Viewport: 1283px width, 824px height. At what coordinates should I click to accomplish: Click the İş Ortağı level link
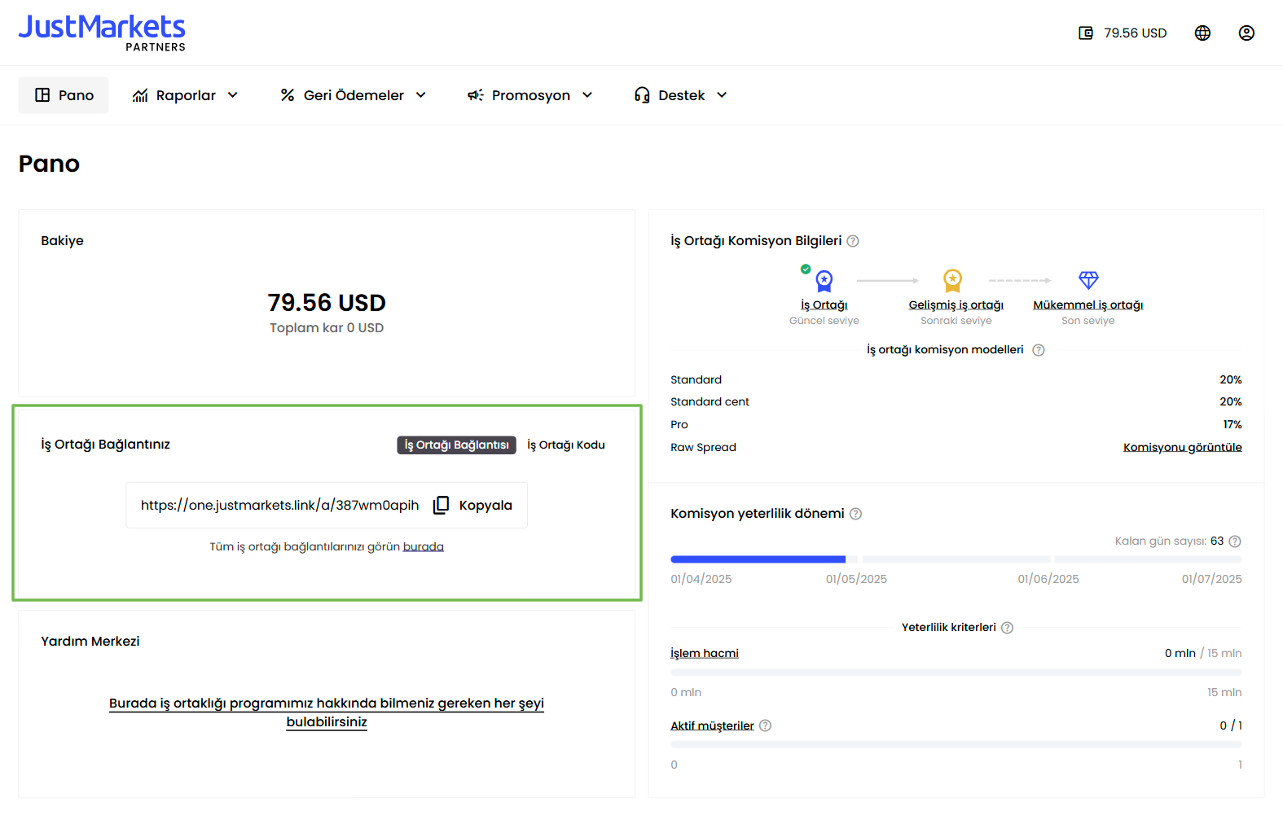click(824, 305)
